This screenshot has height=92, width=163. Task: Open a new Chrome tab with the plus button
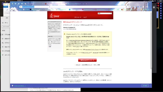(x=87, y=4)
